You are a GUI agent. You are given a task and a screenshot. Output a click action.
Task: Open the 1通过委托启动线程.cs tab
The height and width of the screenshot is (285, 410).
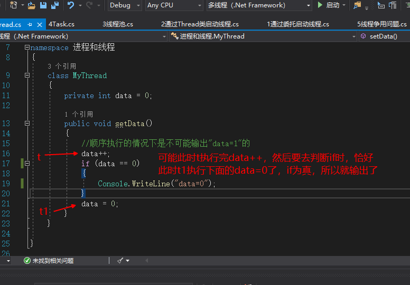(x=298, y=24)
